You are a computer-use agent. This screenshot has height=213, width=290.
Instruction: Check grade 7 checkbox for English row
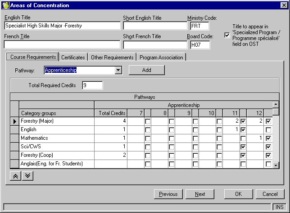[148, 130]
